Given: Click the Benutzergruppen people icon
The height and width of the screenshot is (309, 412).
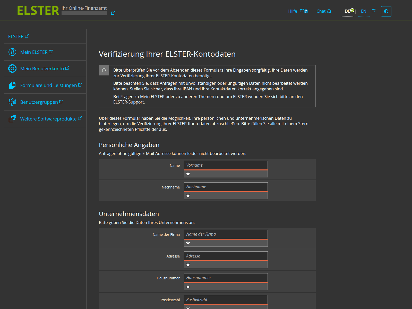Looking at the screenshot, I should pyautogui.click(x=12, y=102).
